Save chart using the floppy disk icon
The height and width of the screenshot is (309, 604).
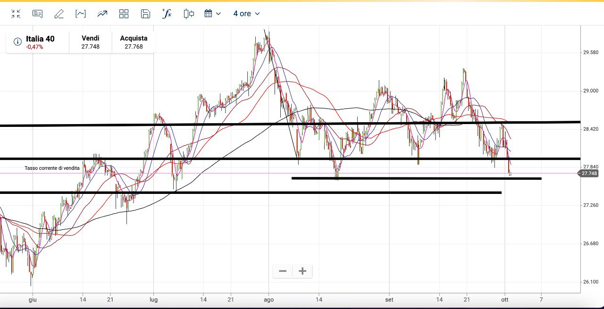[145, 14]
